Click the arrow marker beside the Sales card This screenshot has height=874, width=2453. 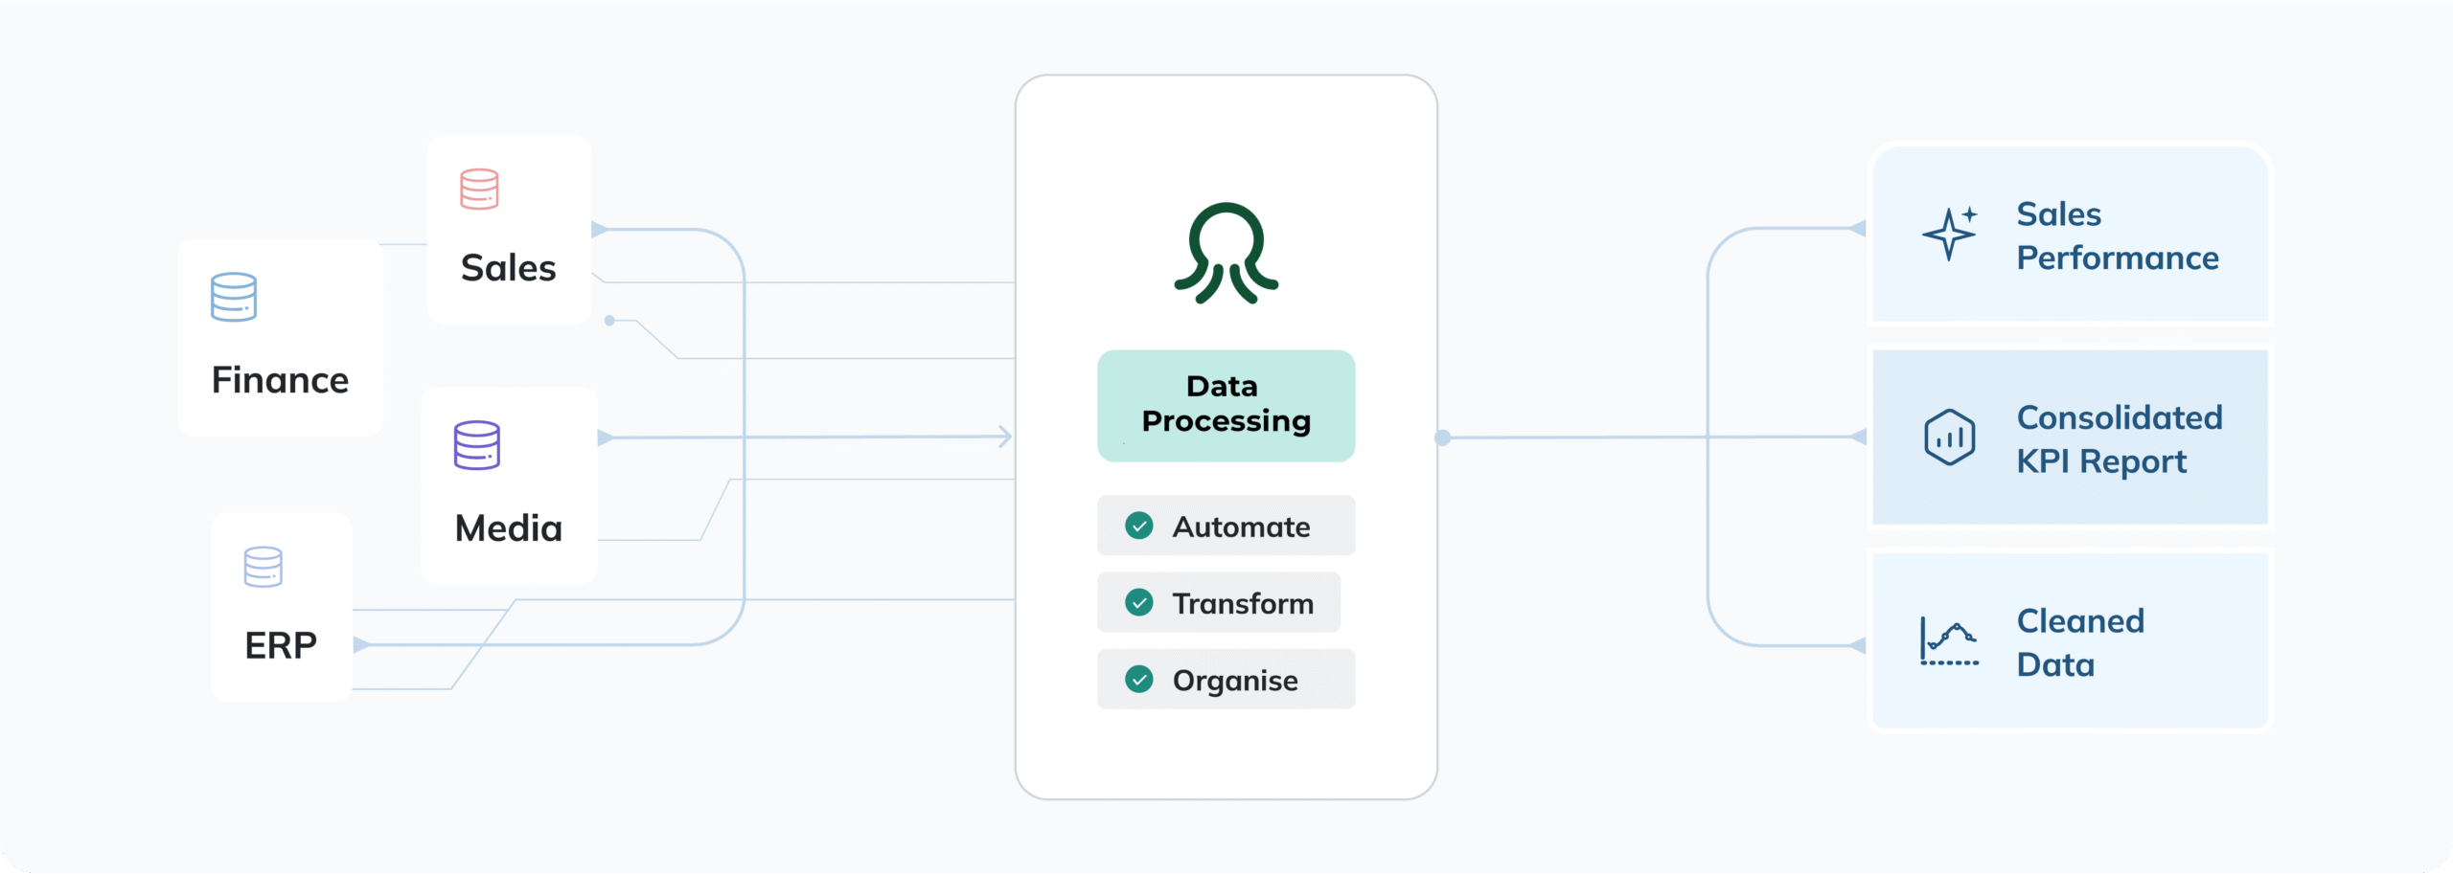600,230
